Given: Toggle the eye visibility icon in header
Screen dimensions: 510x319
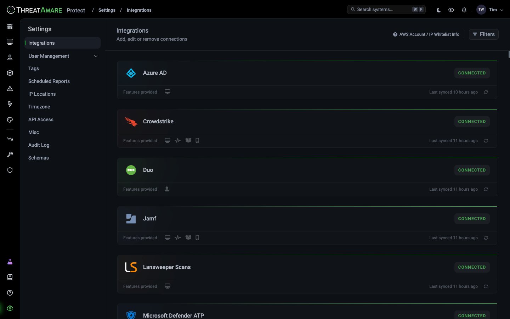Looking at the screenshot, I should pyautogui.click(x=451, y=10).
